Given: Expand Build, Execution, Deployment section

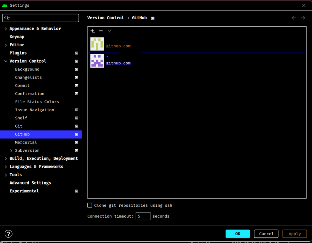Looking at the screenshot, I should (6, 159).
